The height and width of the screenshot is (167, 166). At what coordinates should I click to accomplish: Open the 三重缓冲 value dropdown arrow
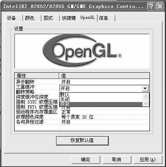tap(145, 89)
